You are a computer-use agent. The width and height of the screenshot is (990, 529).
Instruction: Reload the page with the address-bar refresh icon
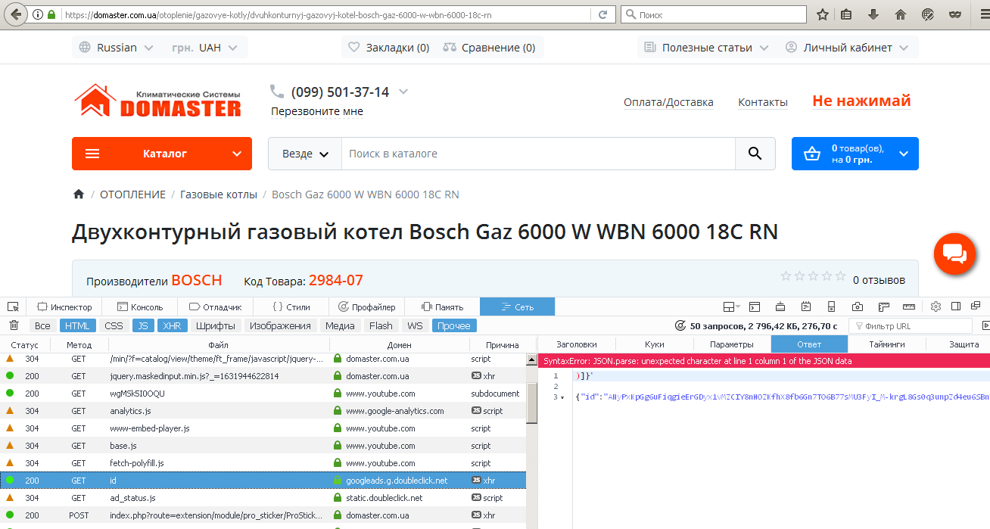pos(603,14)
